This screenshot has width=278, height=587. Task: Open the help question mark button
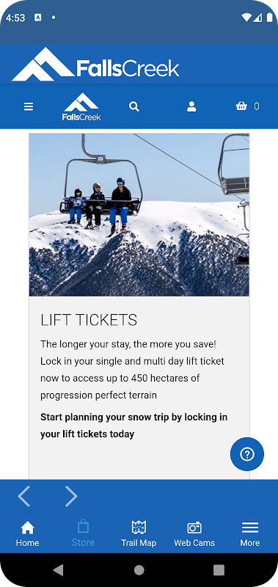coord(247,454)
